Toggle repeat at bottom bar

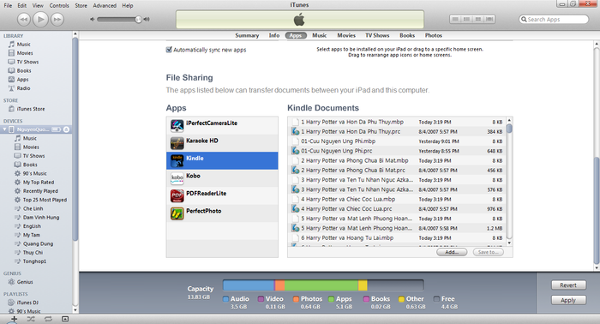click(x=48, y=319)
